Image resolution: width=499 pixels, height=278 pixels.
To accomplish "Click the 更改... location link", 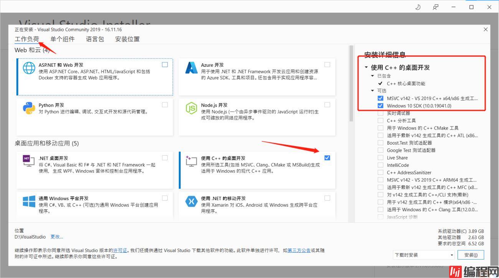I will [x=57, y=237].
